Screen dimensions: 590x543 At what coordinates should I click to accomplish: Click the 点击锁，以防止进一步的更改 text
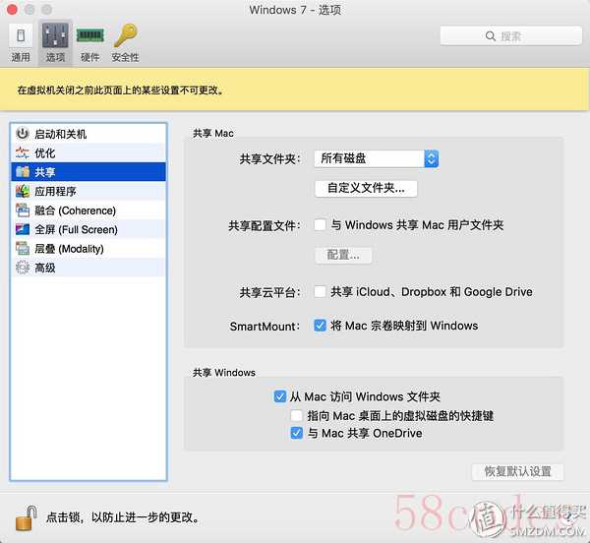pos(123,517)
